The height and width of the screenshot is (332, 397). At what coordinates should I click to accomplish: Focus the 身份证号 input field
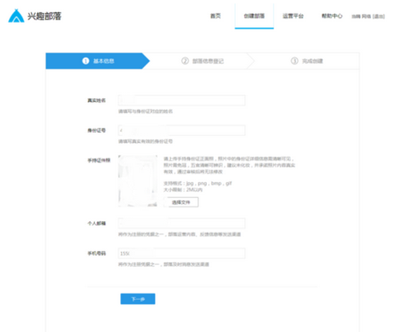click(182, 130)
